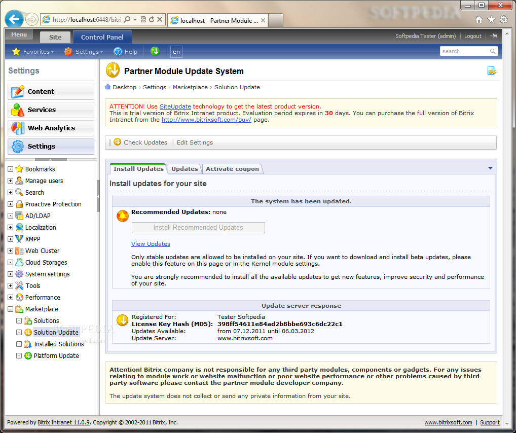Click the Content pencil icon

[17, 92]
